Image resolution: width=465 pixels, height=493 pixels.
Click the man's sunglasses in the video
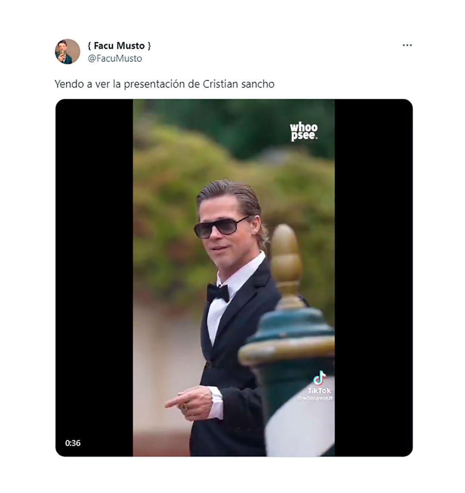click(x=221, y=226)
